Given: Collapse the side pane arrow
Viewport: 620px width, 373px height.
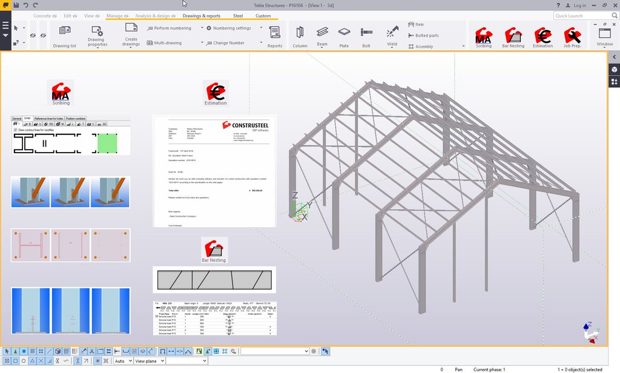Looking at the screenshot, I should [614, 57].
